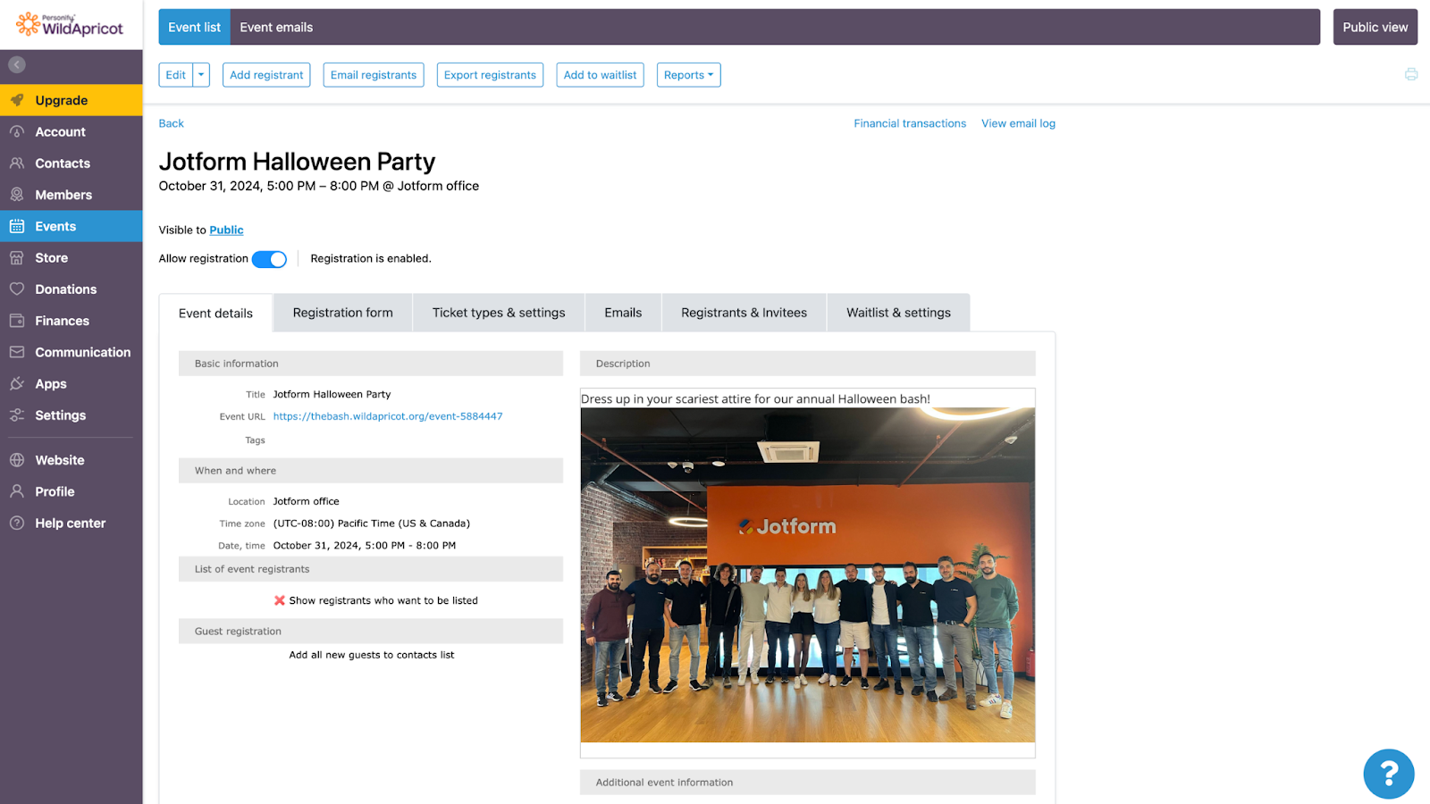Open the Upgrade menu item
1430x804 pixels.
tap(71, 100)
